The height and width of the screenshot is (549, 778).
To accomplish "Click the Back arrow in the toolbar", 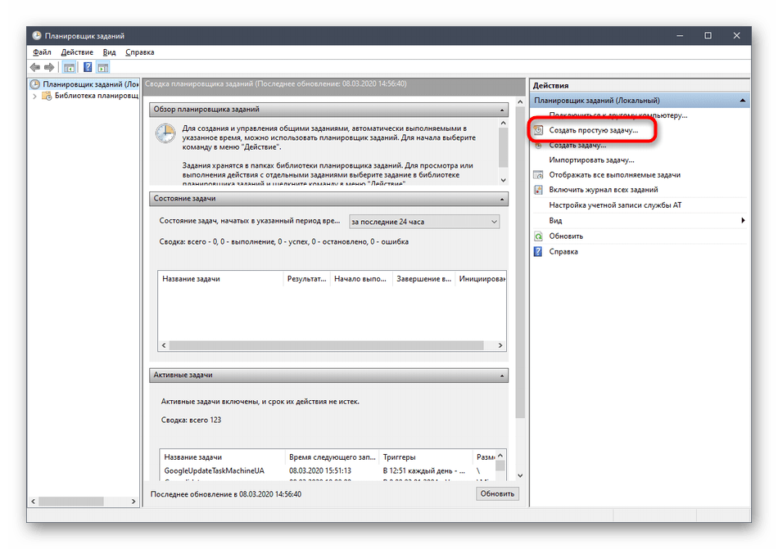I will (35, 67).
